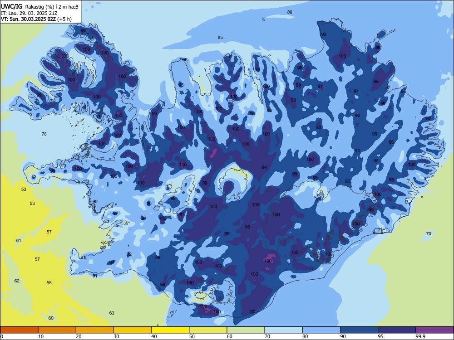Click the '(+5 h)' forecast offset text
The height and width of the screenshot is (340, 454).
64,19
